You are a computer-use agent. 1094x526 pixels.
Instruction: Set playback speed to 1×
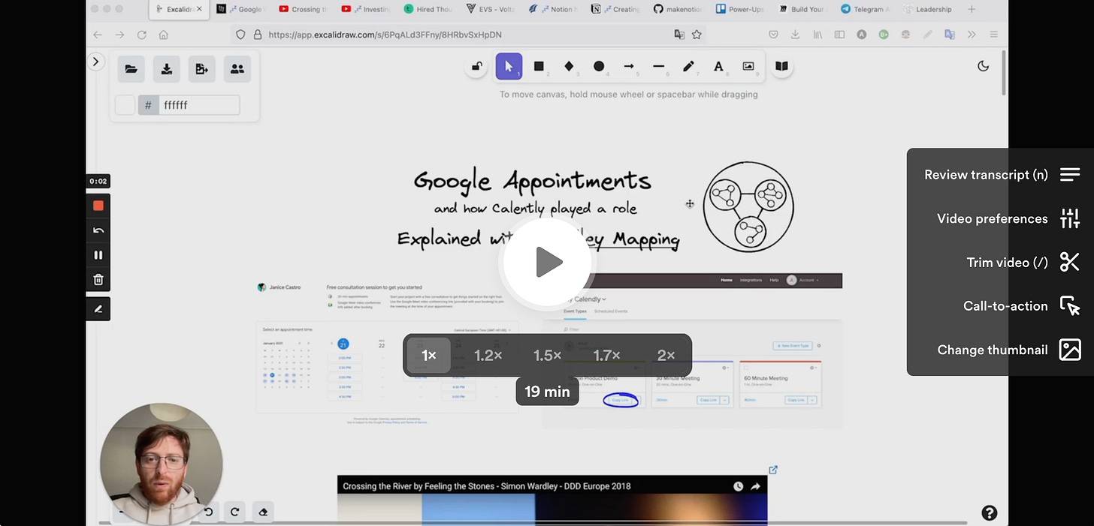pos(429,356)
